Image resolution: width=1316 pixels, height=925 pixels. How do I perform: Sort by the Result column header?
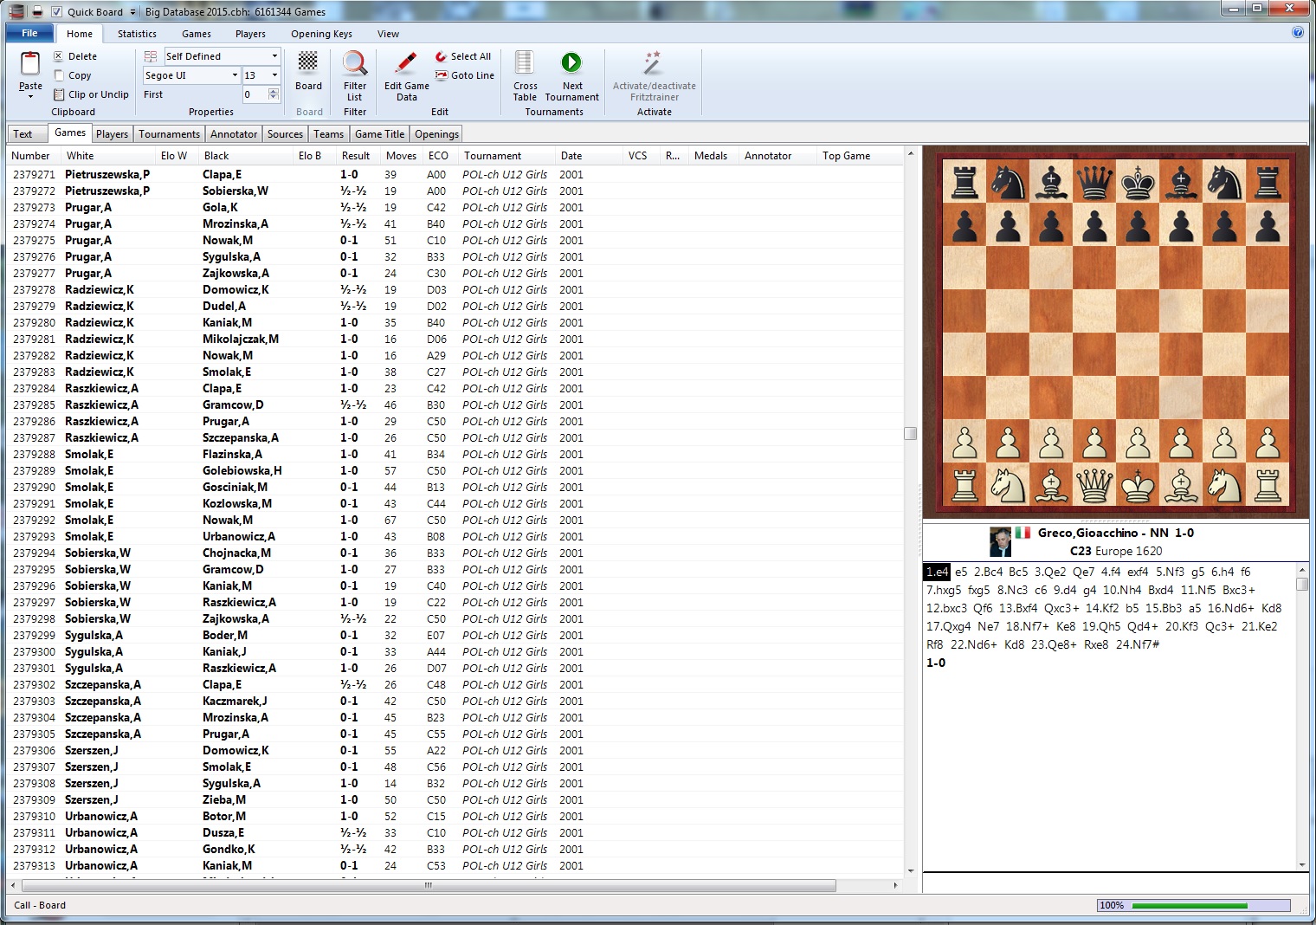click(x=357, y=156)
